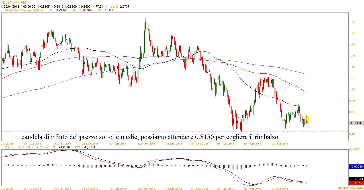Click the red MACD signal tag -0,11627

click(356, 183)
